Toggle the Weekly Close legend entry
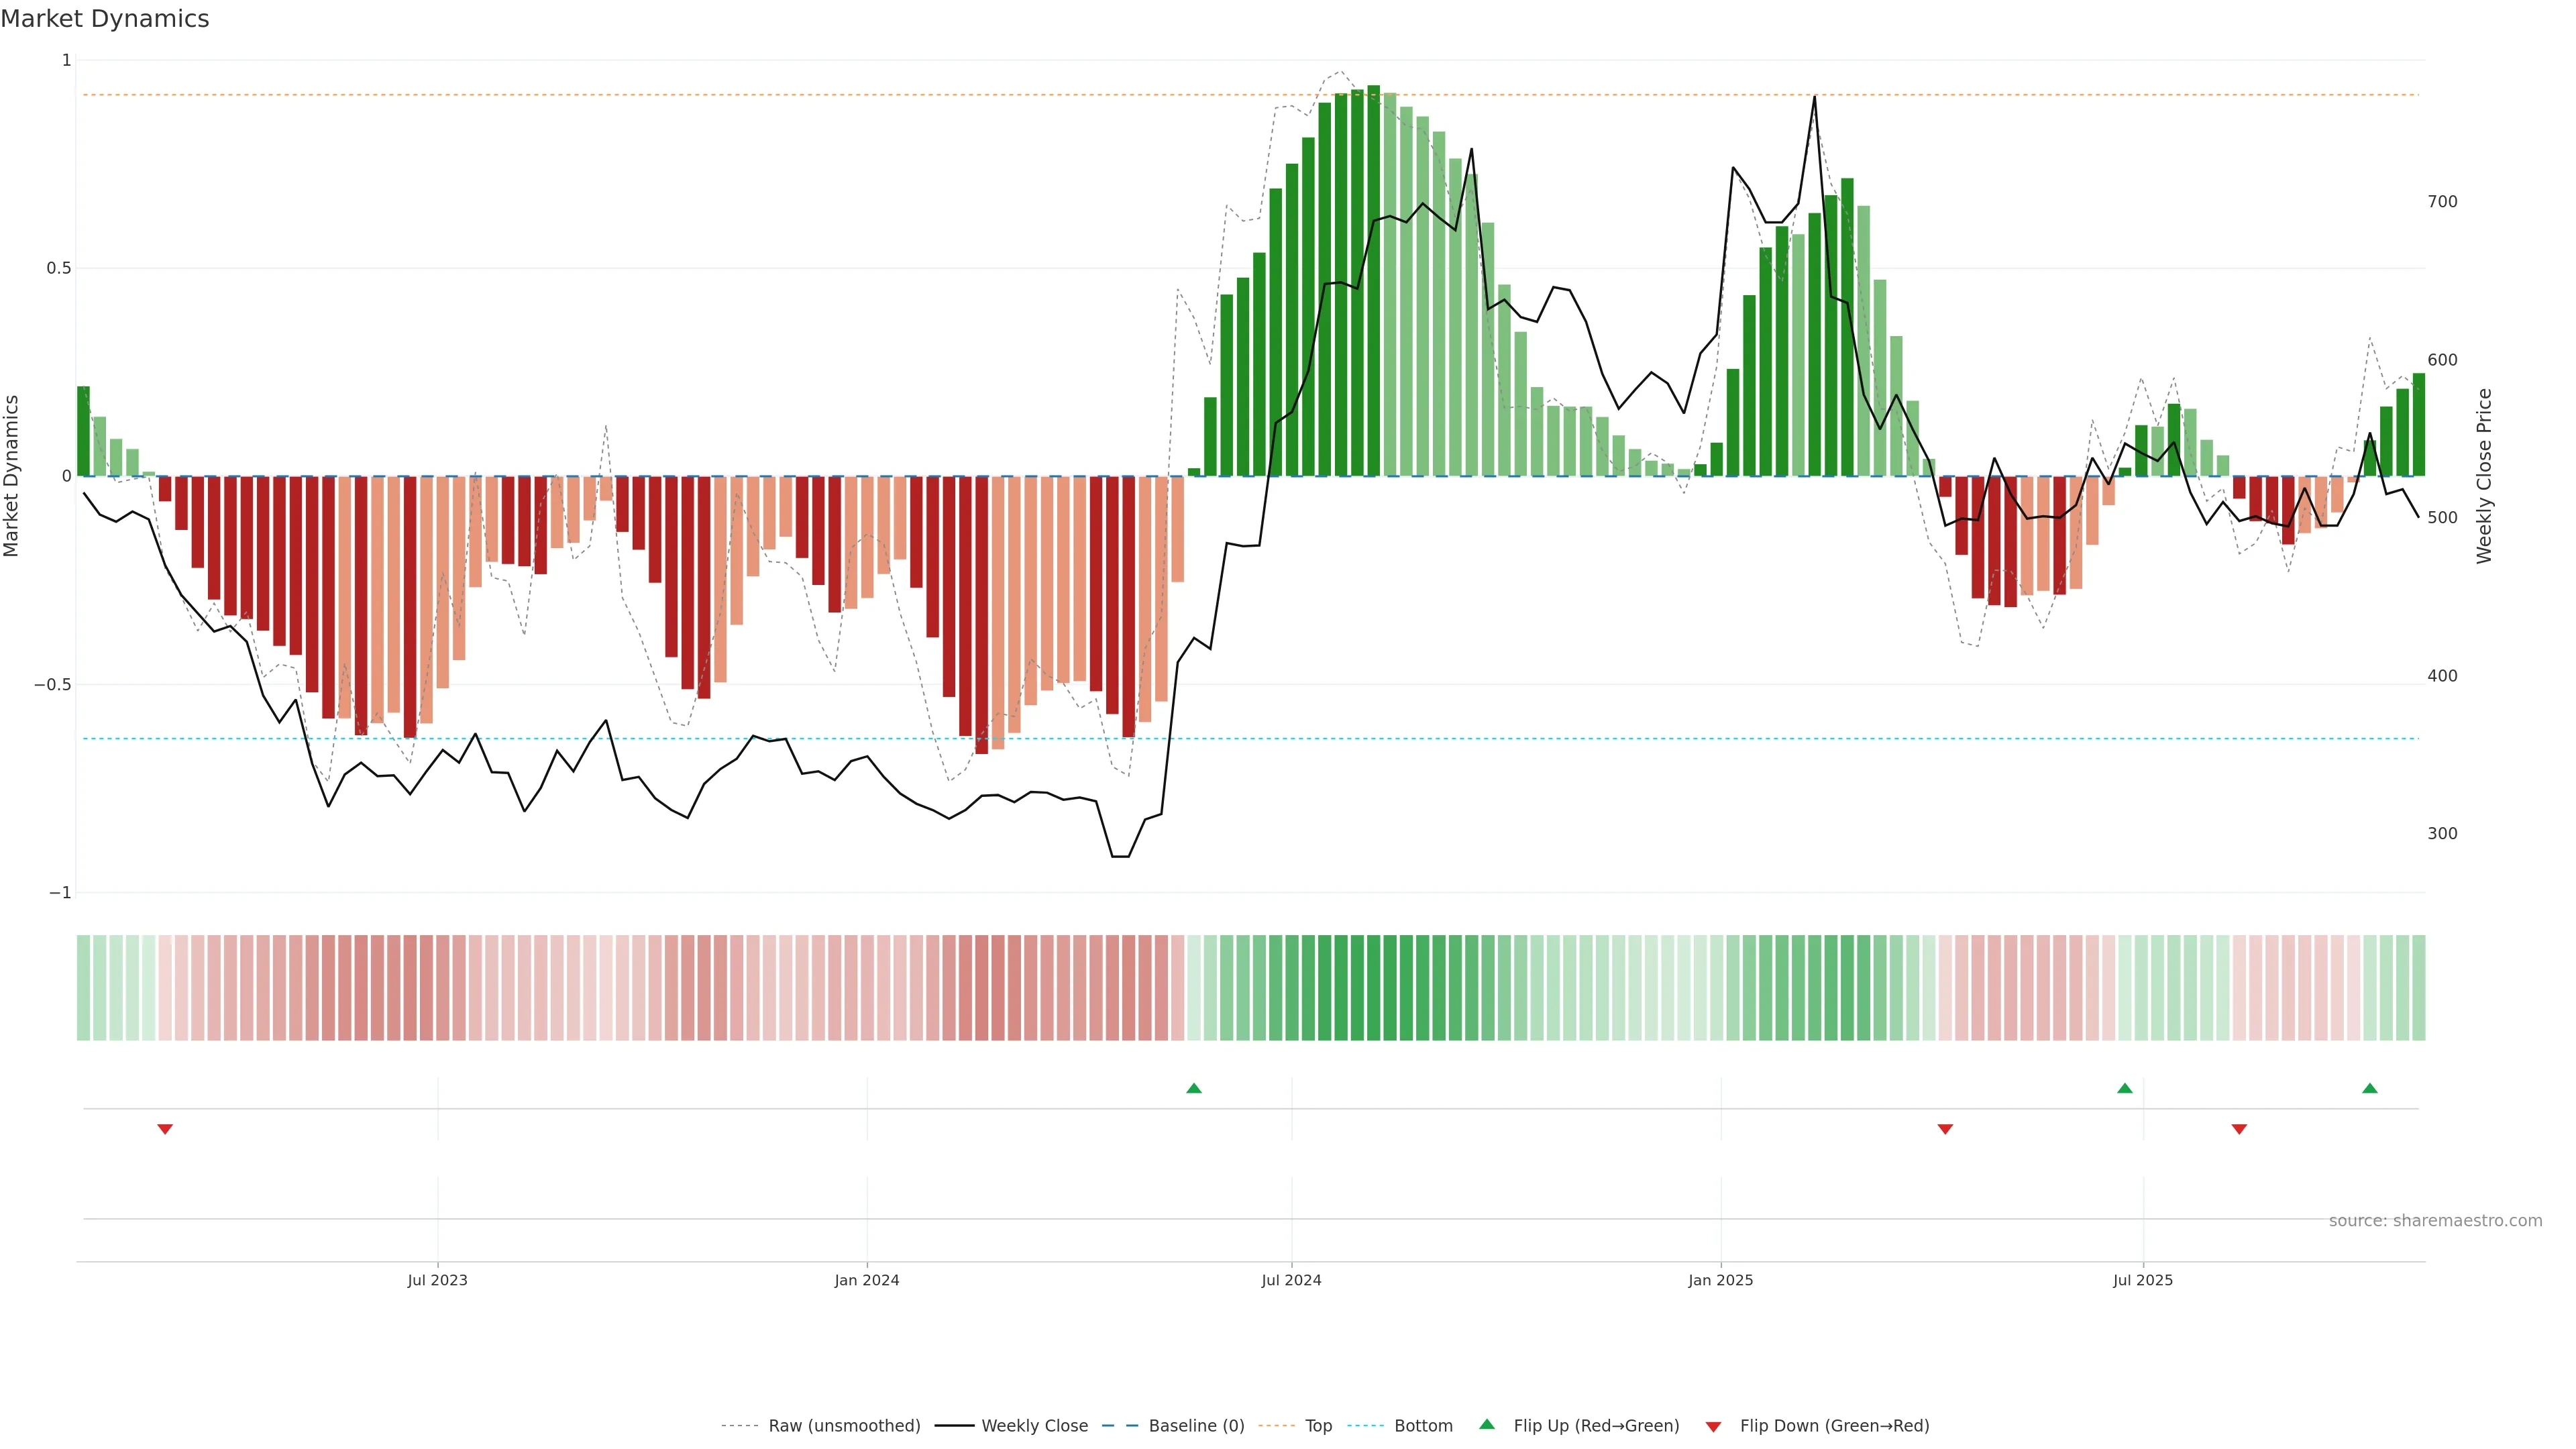Image resolution: width=2576 pixels, height=1449 pixels. click(1034, 1426)
